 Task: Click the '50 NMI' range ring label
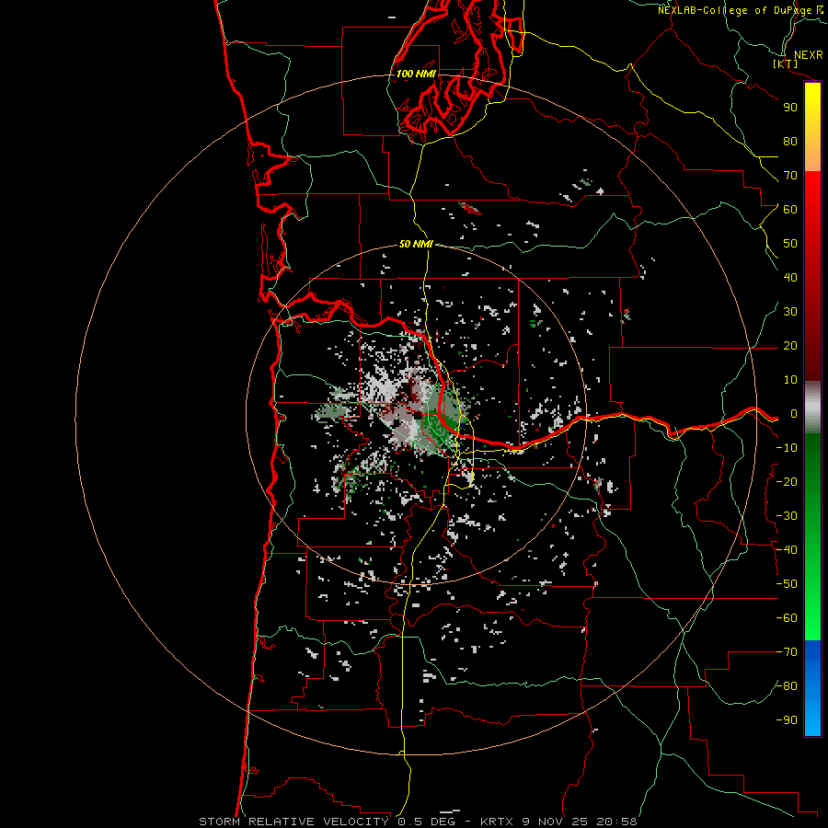416,244
